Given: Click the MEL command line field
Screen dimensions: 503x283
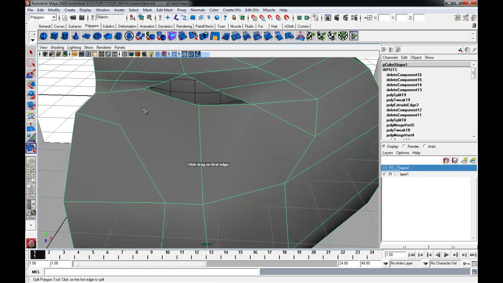Looking at the screenshot, I should (x=152, y=272).
